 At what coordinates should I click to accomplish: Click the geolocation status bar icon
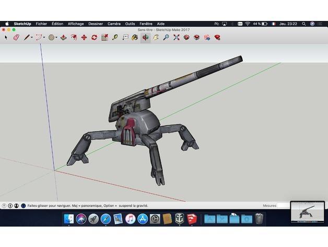(x=4, y=206)
